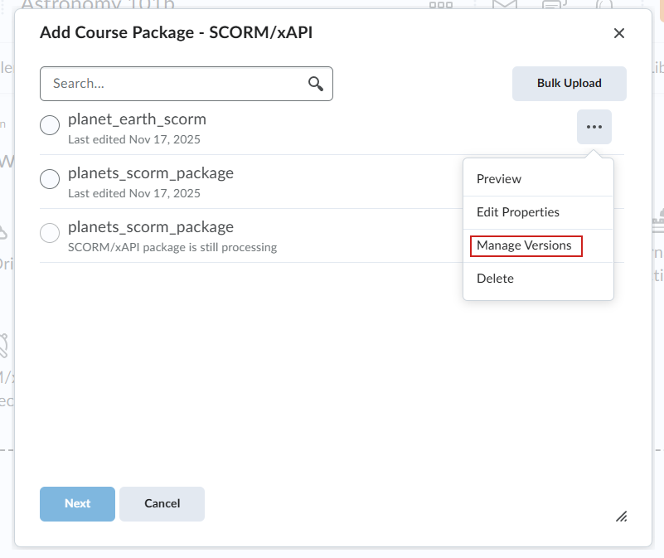This screenshot has height=558, width=664.
Task: Open the three-dot actions menu for planet_earth_scorm
Action: (x=594, y=127)
